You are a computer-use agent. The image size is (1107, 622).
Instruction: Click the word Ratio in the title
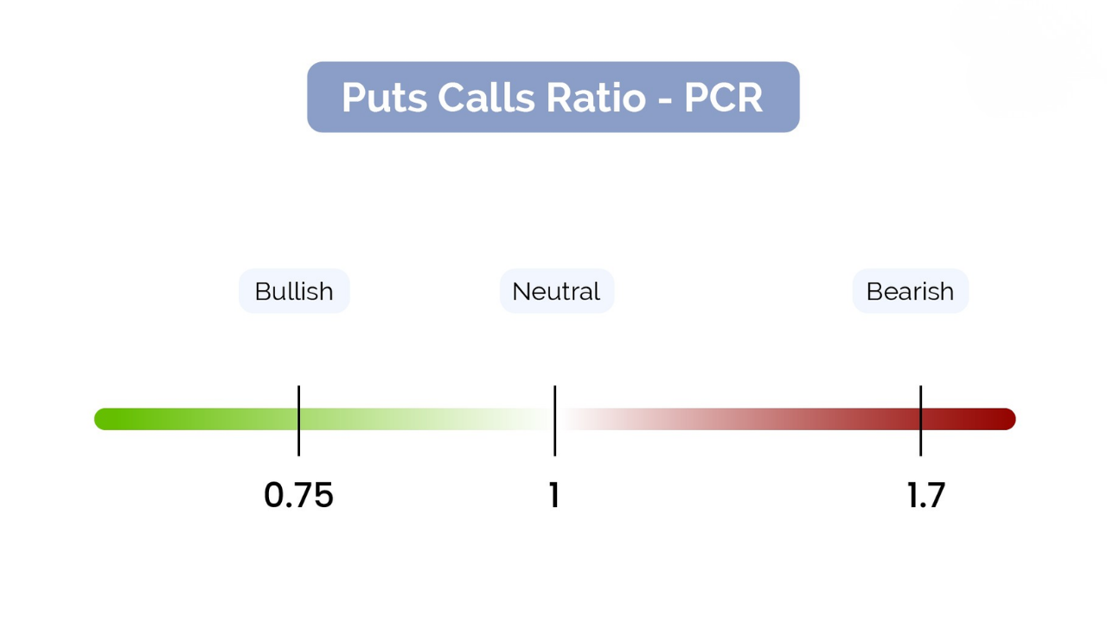point(596,98)
